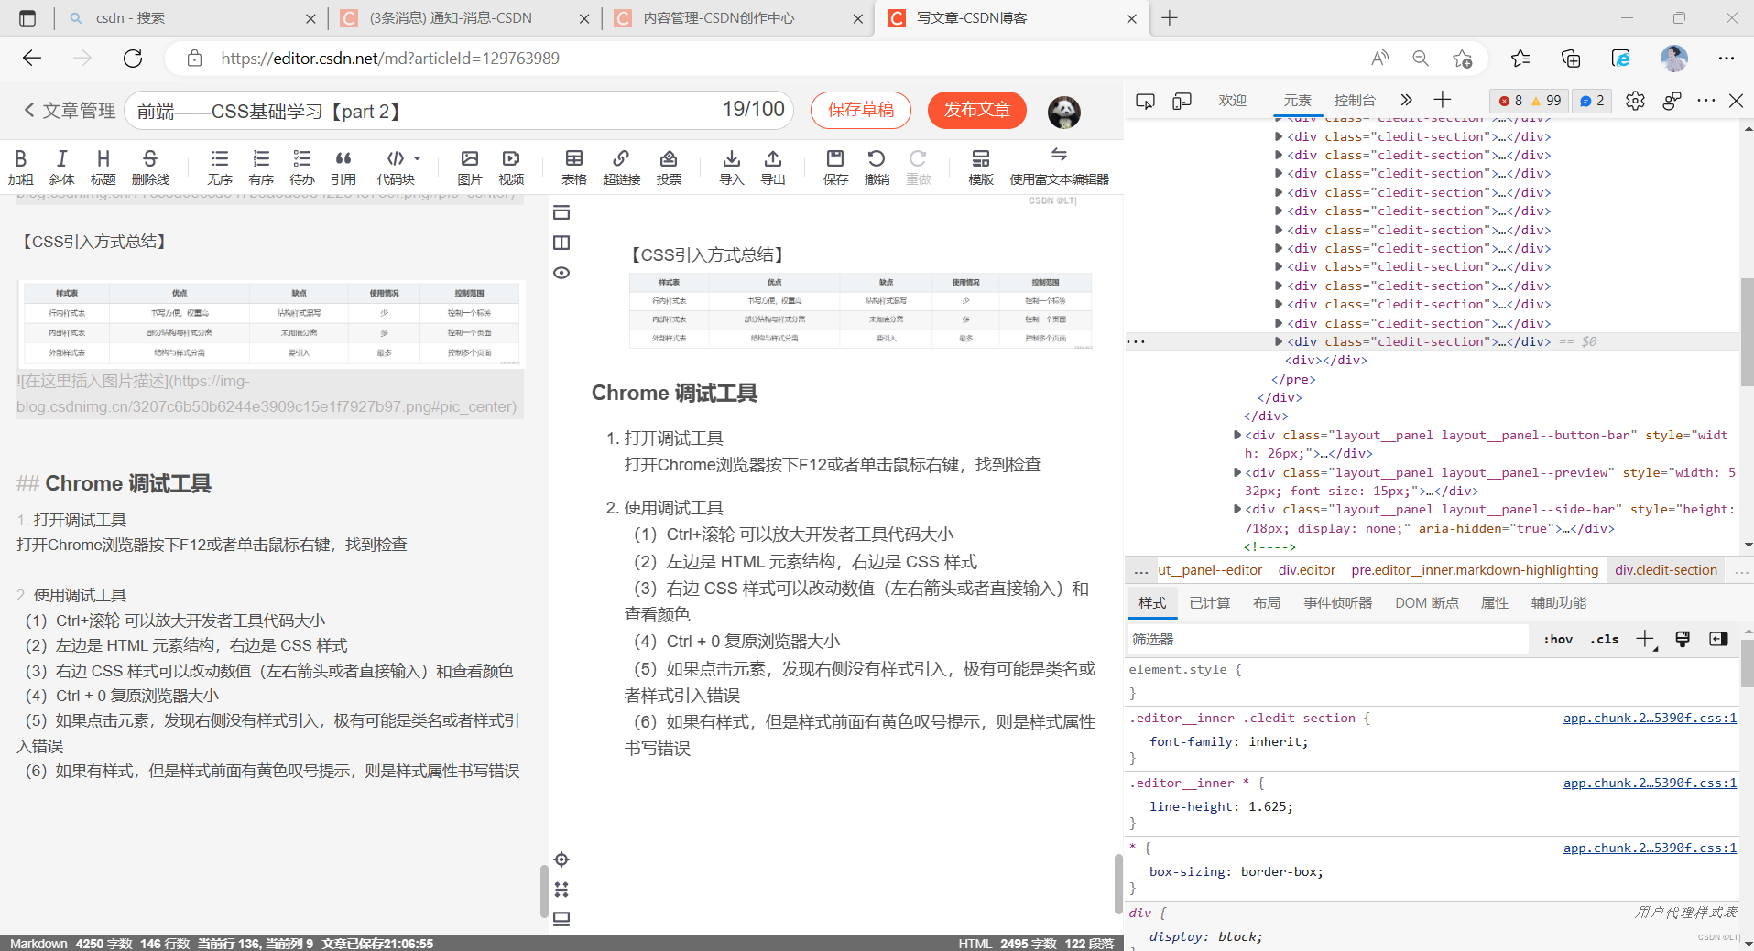Toggle the side-by-side column layout icon
This screenshot has height=951, width=1754.
coord(561,243)
